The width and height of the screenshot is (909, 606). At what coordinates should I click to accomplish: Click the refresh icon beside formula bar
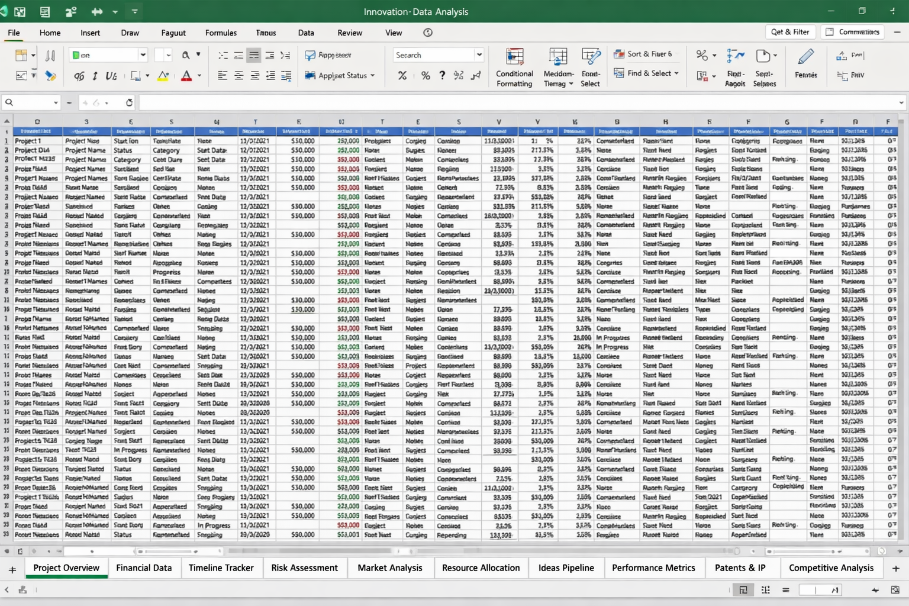coord(129,102)
